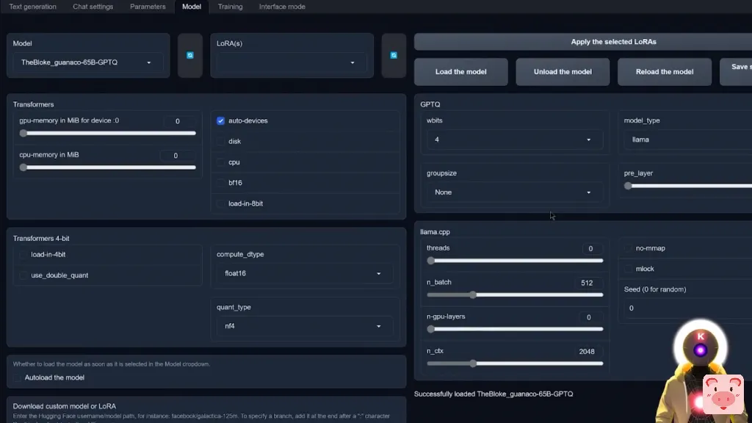Viewport: 752px width, 423px height.
Task: Expand the wbits dropdown
Action: (x=514, y=140)
